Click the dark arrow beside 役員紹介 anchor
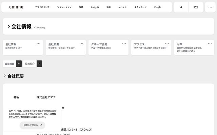This screenshot has width=217, height=135. pyautogui.click(x=39, y=64)
